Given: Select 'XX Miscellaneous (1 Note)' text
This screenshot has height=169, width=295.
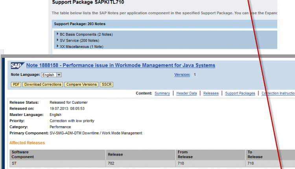Looking at the screenshot, I should click(81, 47).
